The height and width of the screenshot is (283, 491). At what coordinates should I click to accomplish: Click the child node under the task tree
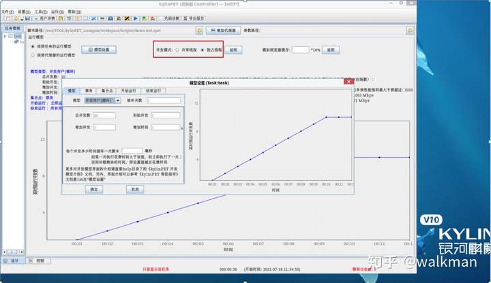click(19, 41)
